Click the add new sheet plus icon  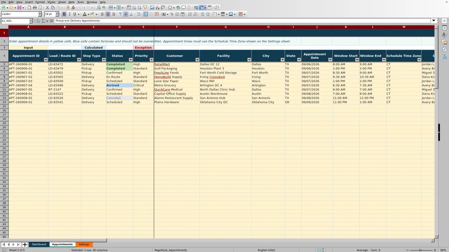25,245
